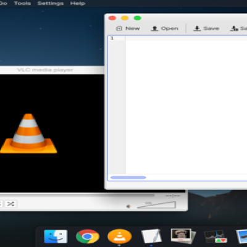Open the Tools menu
This screenshot has width=247, height=247.
click(x=22, y=3)
